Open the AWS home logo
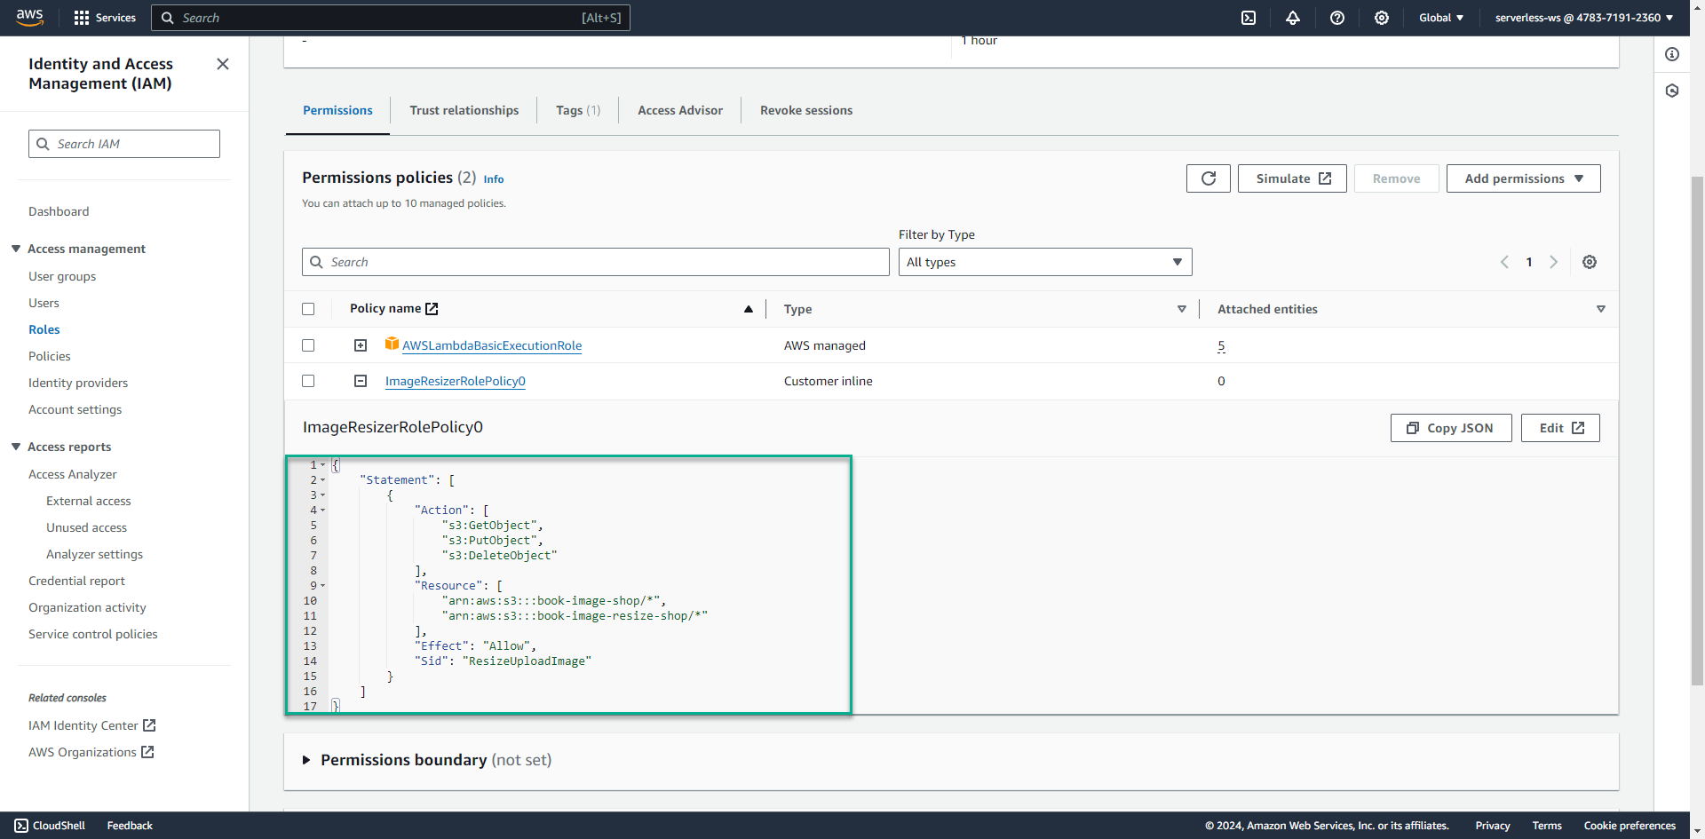Image resolution: width=1705 pixels, height=839 pixels. tap(29, 18)
